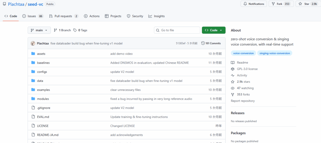View the 353 forks link
This screenshot has height=143, width=321.
point(240,95)
